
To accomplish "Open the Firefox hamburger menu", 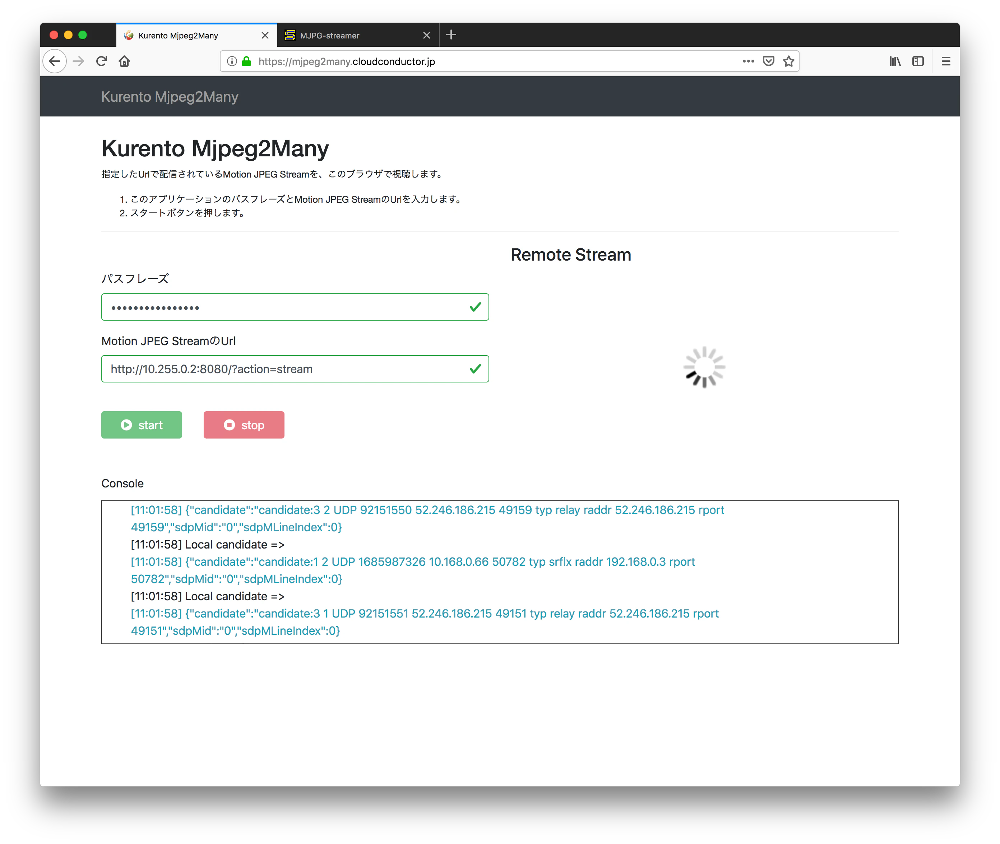I will pyautogui.click(x=945, y=61).
